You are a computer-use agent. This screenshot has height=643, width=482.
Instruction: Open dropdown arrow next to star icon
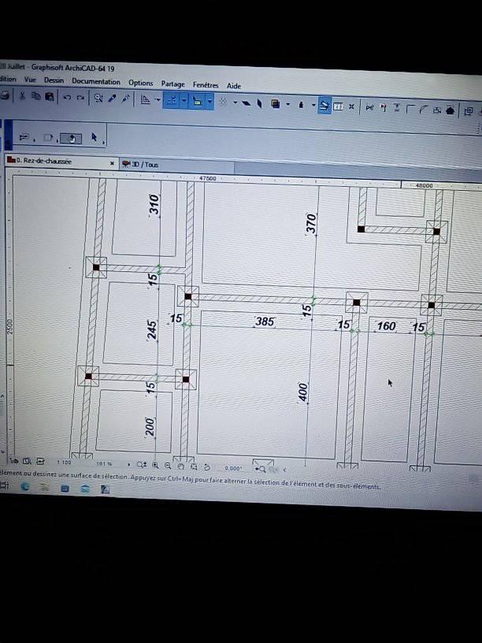coord(235,102)
